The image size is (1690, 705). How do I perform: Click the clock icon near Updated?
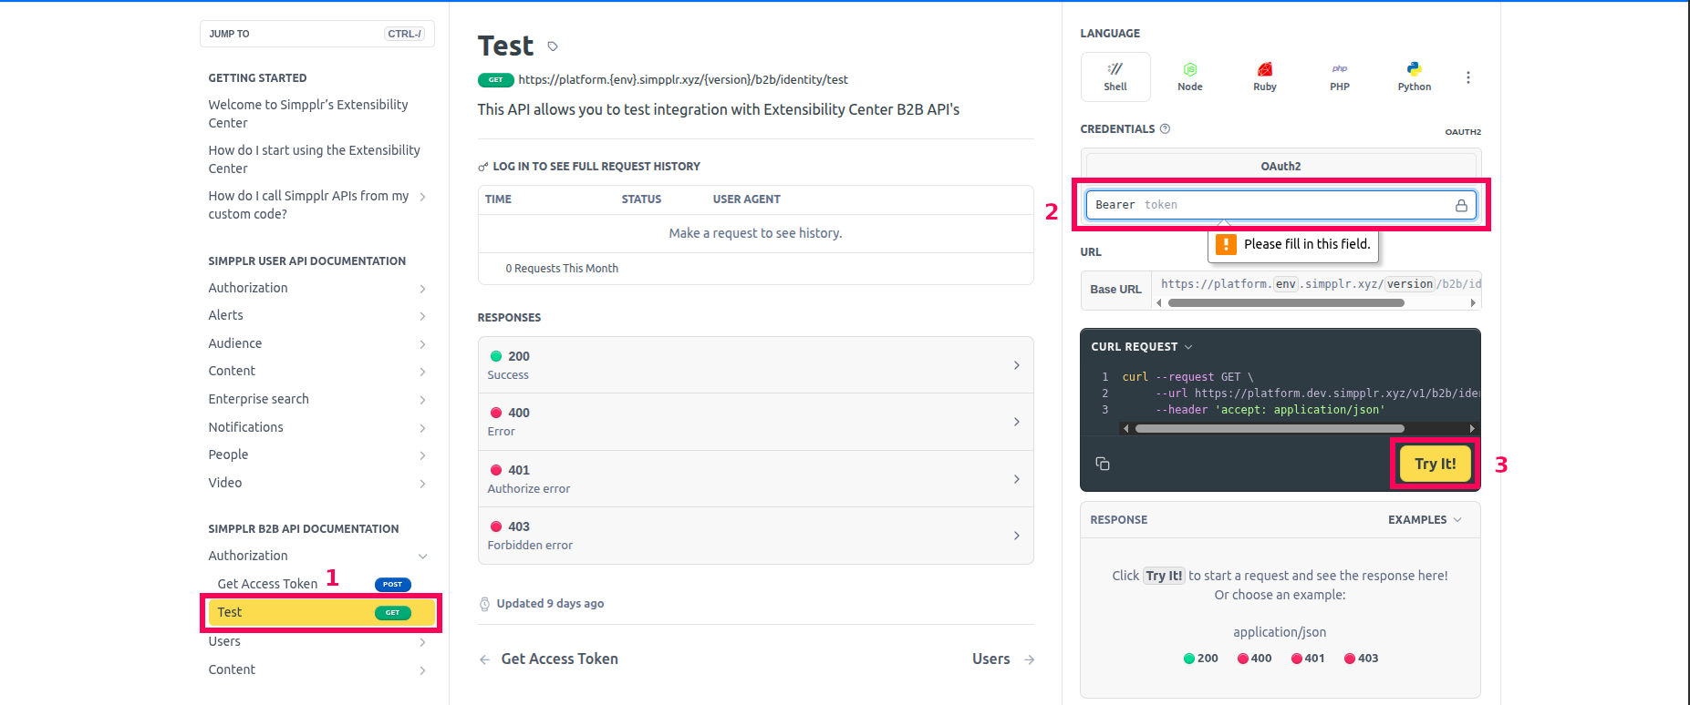pyautogui.click(x=484, y=604)
